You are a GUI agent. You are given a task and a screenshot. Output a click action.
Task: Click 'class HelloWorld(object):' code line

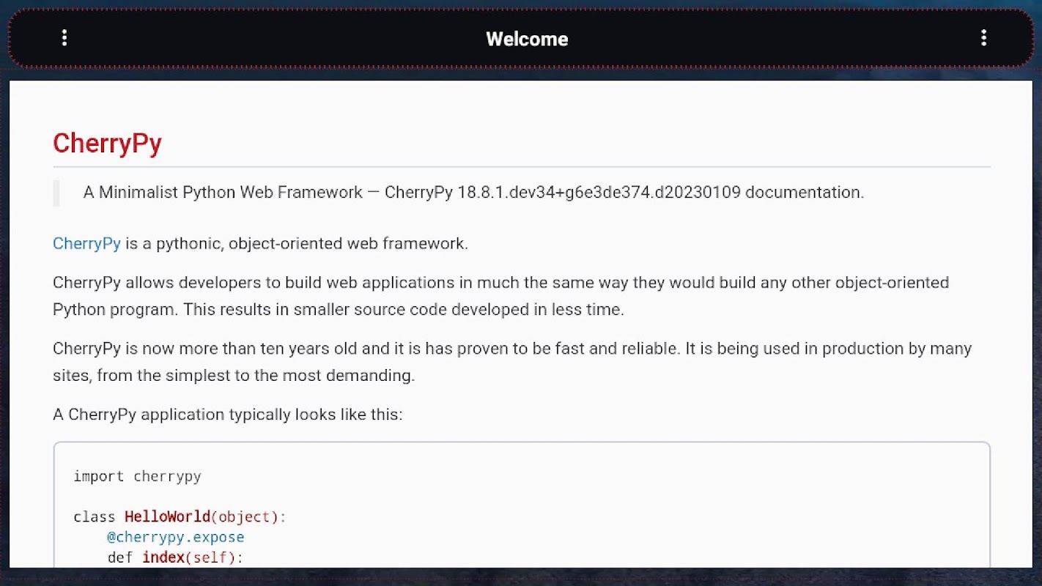pos(180,517)
